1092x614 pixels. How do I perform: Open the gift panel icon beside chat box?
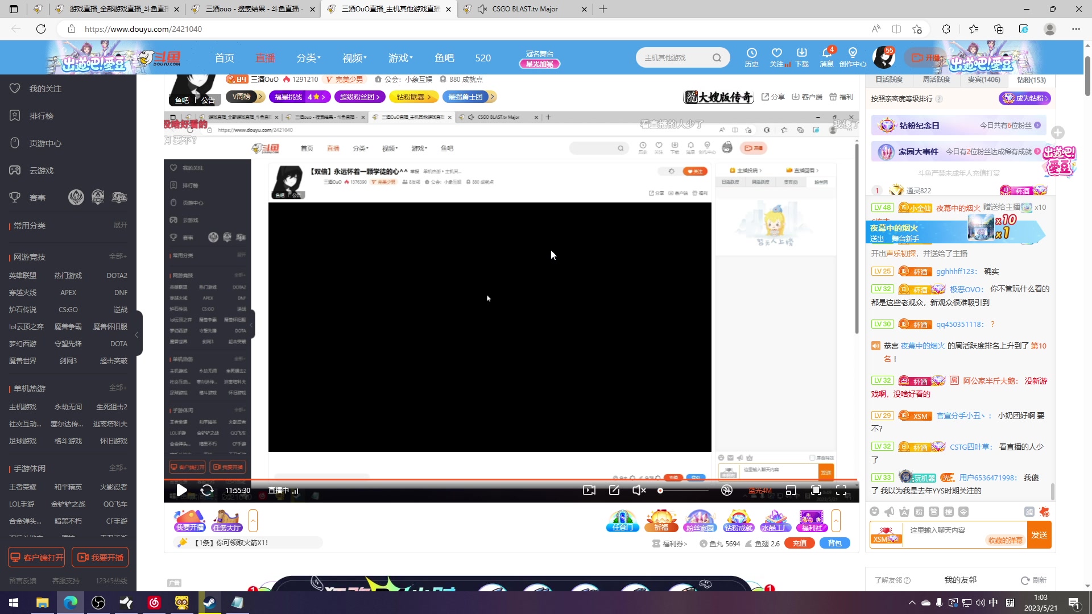coord(1043,513)
